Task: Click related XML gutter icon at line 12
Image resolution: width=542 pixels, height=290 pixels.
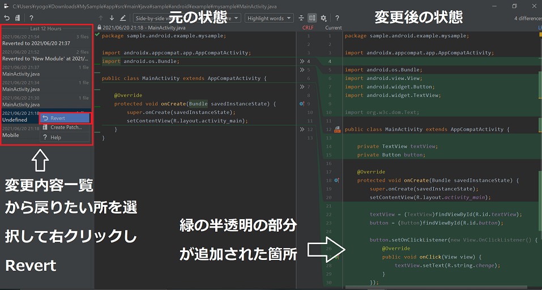Action: (338, 129)
